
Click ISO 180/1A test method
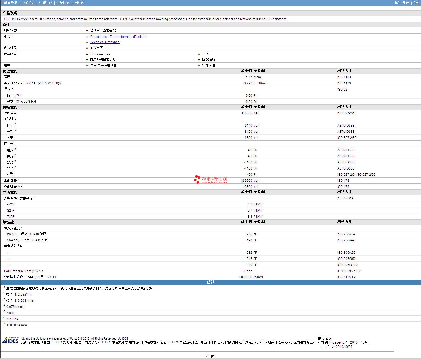coord(345,198)
